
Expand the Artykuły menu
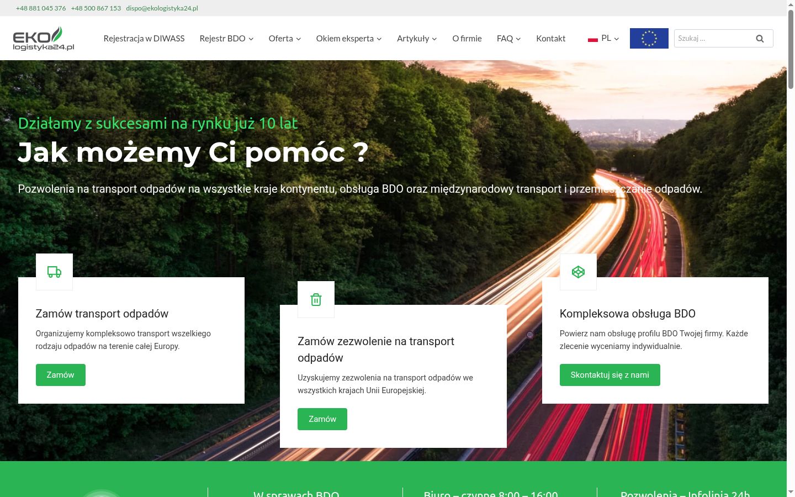(x=417, y=39)
